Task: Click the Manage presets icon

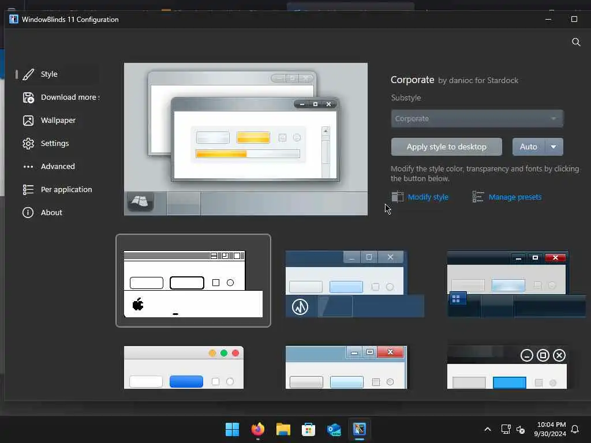Action: pyautogui.click(x=478, y=197)
